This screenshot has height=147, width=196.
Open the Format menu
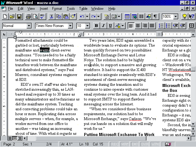click(57, 9)
